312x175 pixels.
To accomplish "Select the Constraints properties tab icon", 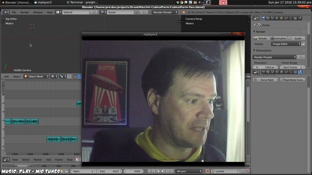I will (286, 18).
